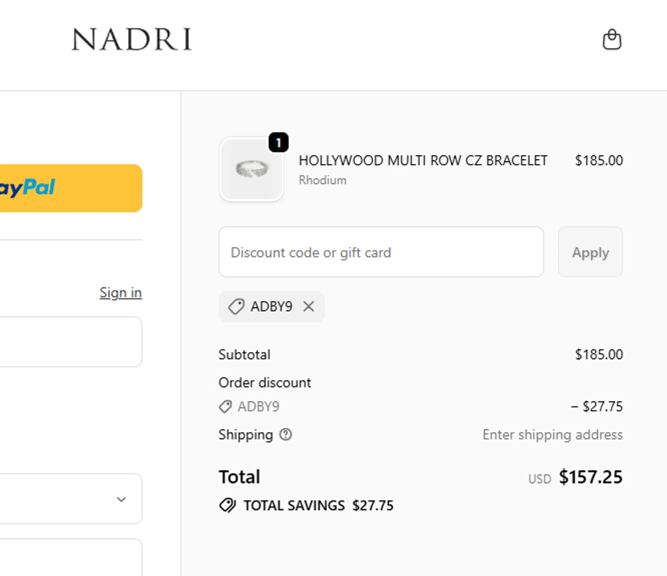667x576 pixels.
Task: Click the product price $185.00 beside bracelet
Action: click(599, 160)
